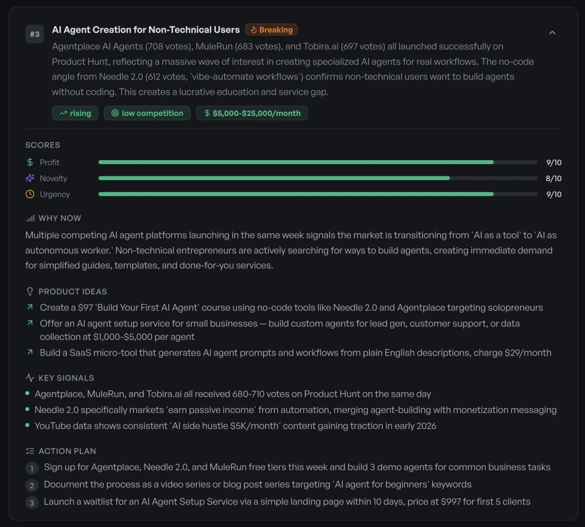The image size is (585, 527).
Task: Open the SaaS micro-tool idea arrow
Action: tap(30, 352)
